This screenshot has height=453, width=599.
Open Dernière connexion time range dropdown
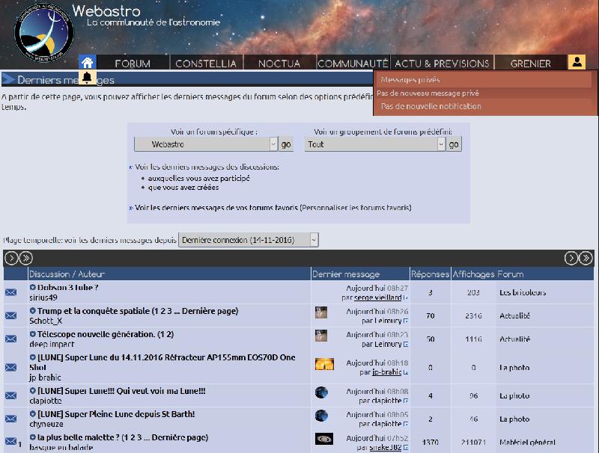249,240
